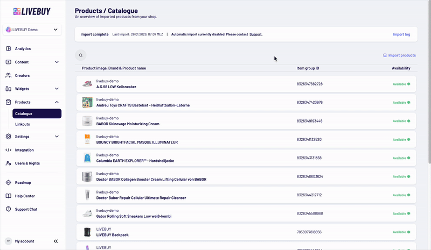
Task: Click Doctor Babor Repair Cleanser image
Action: (87, 195)
